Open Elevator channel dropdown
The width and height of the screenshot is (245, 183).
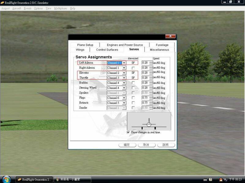pos(124,73)
